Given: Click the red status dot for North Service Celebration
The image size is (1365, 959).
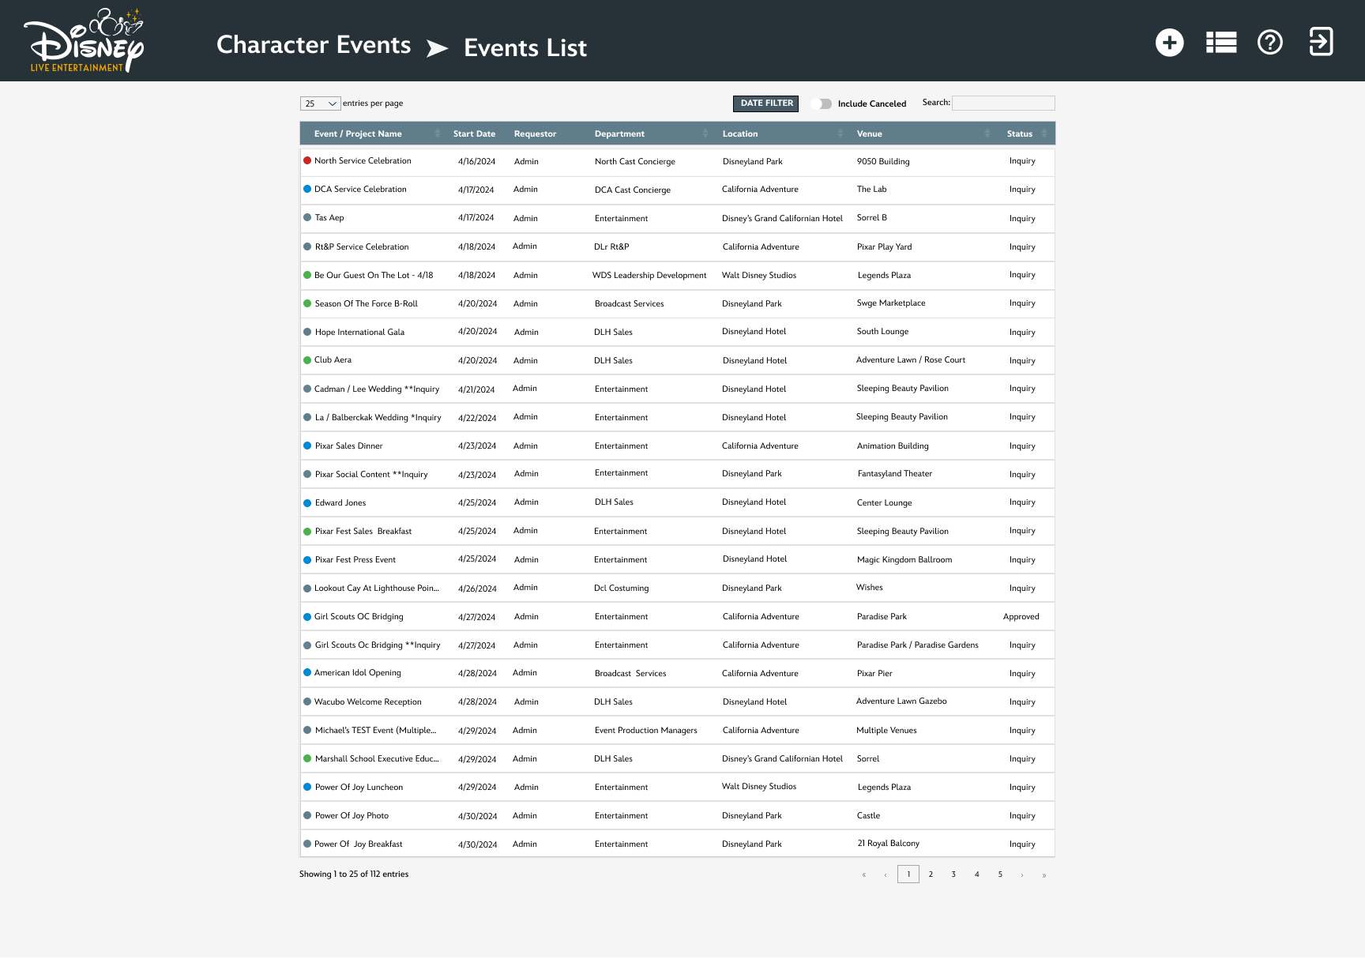Looking at the screenshot, I should [307, 160].
